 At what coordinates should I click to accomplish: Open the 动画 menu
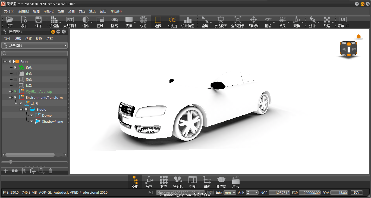tap(71, 11)
